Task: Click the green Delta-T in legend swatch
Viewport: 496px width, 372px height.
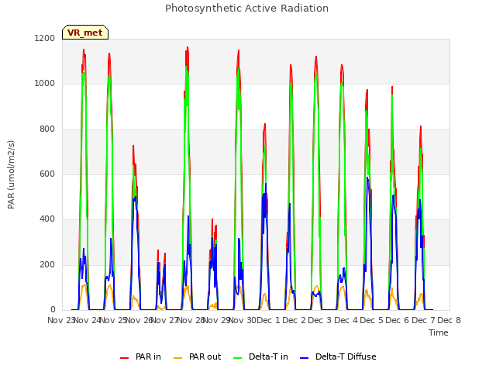Action: [238, 358]
